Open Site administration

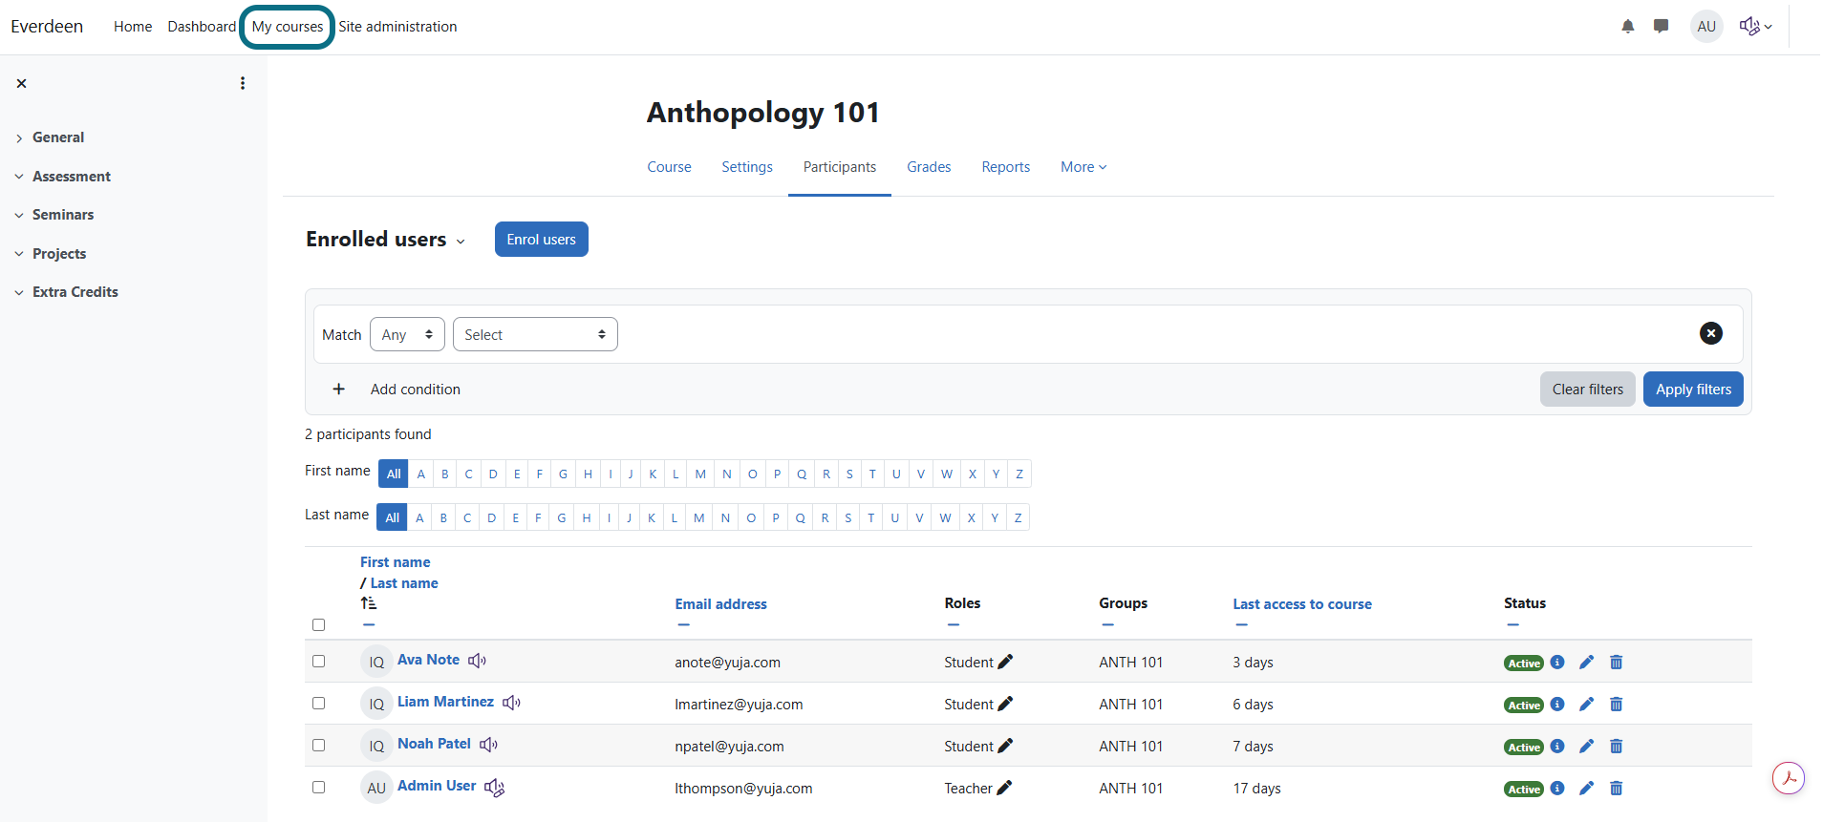point(397,27)
